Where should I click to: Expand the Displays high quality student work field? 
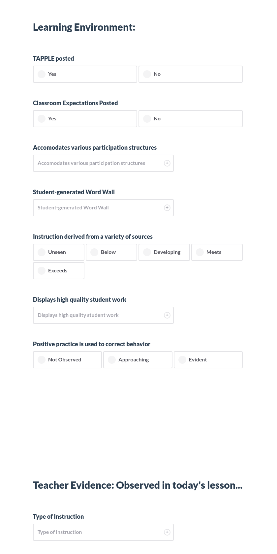167,315
